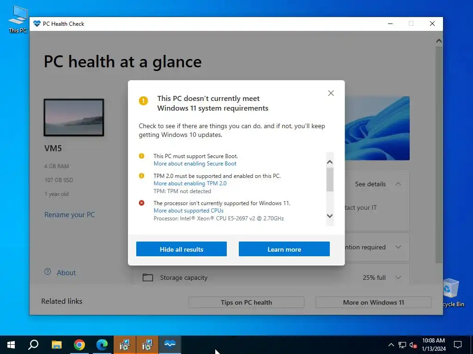Click red error icon next to processor
The height and width of the screenshot is (354, 473).
tap(141, 203)
